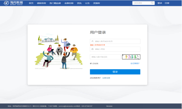Toggle the 记住我 remember me checkbox
The height and width of the screenshot is (109, 182).
[x=91, y=63]
